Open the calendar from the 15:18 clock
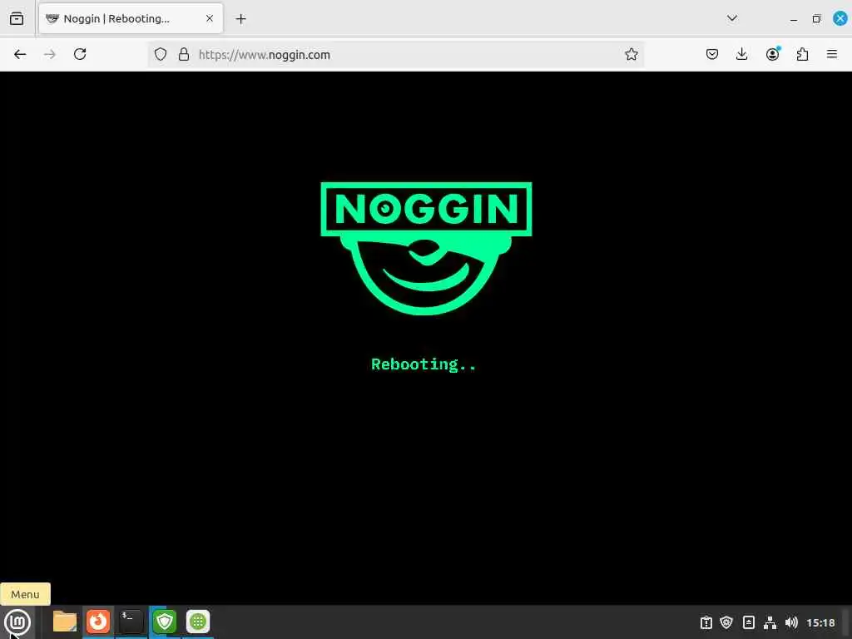852x639 pixels. 820,622
